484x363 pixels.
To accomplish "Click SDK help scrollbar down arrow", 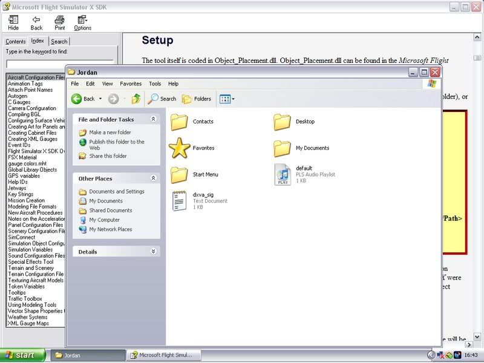I will click(477, 337).
